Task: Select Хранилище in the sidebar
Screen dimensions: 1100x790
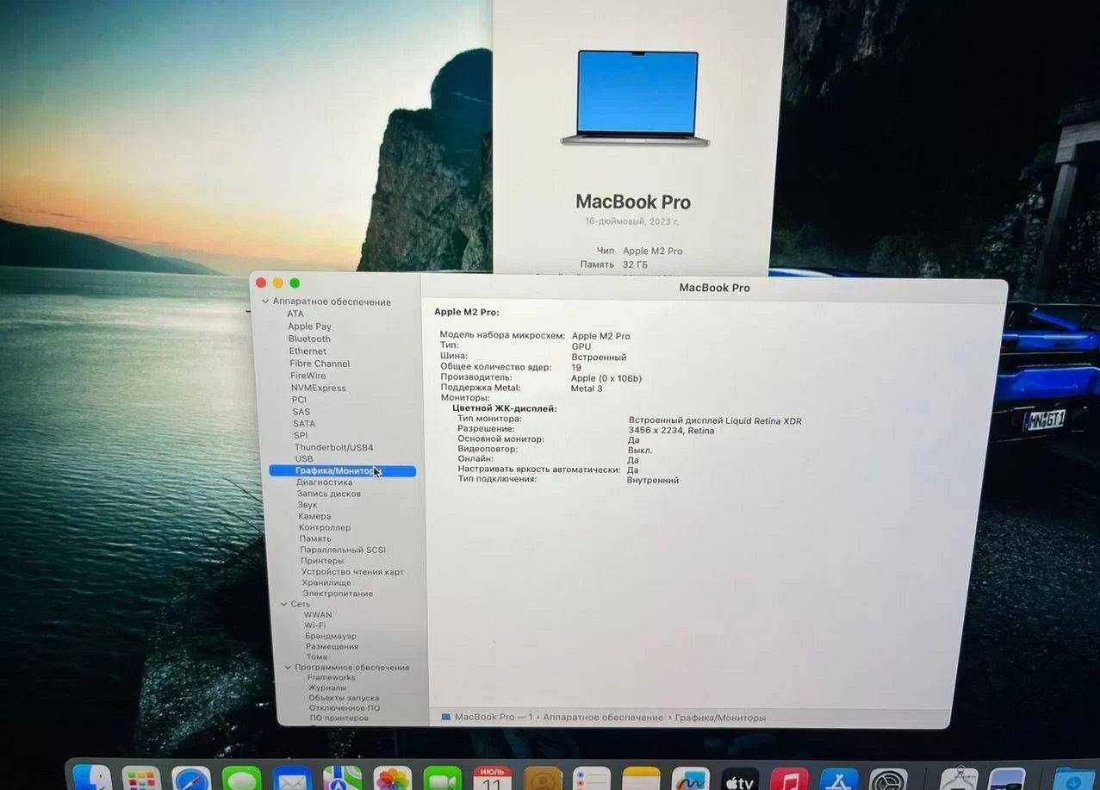Action: coord(326,582)
